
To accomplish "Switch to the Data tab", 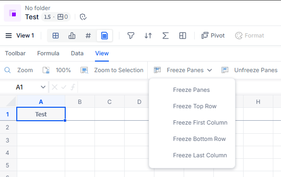I will (x=77, y=53).
